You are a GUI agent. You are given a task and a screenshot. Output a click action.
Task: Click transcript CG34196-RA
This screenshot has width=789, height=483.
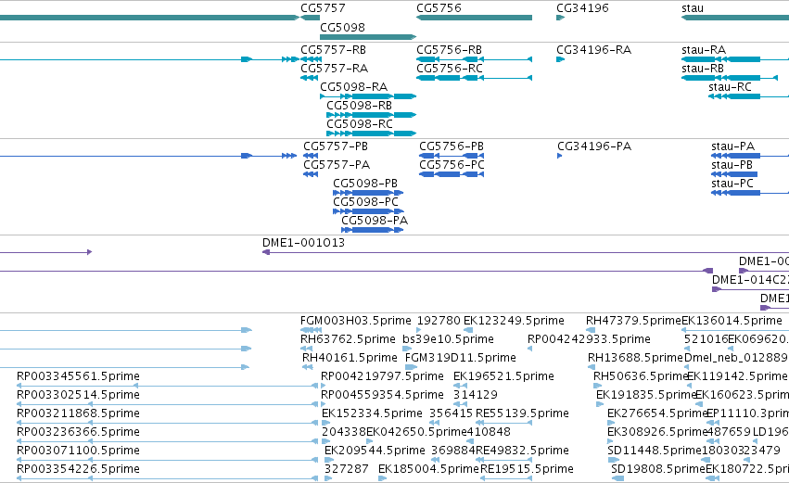(x=593, y=50)
